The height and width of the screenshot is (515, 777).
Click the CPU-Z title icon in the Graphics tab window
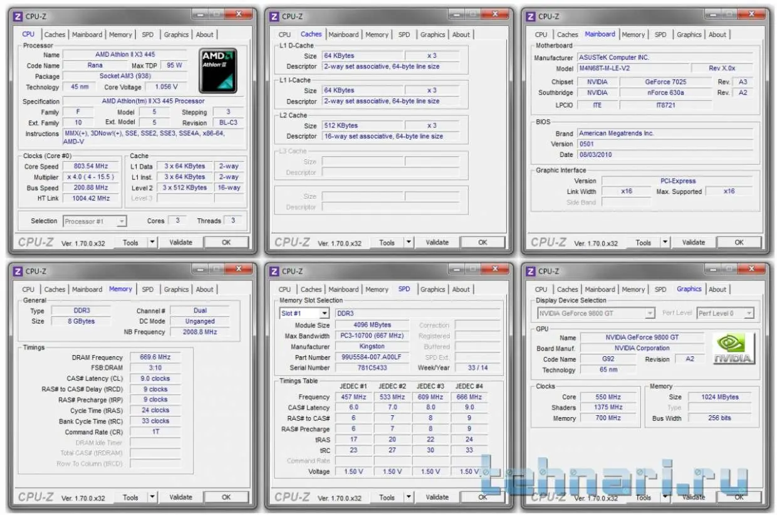(530, 272)
